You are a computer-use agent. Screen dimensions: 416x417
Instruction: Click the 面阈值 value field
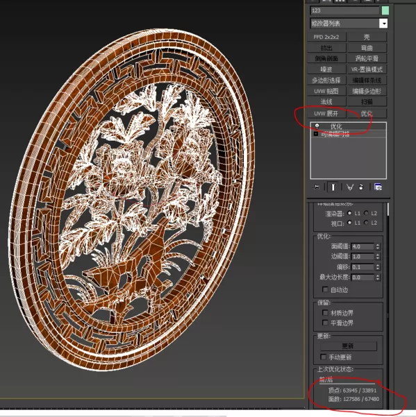tap(363, 246)
